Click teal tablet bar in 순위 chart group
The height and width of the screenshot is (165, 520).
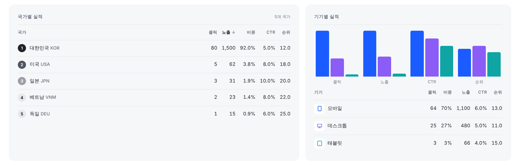click(494, 64)
